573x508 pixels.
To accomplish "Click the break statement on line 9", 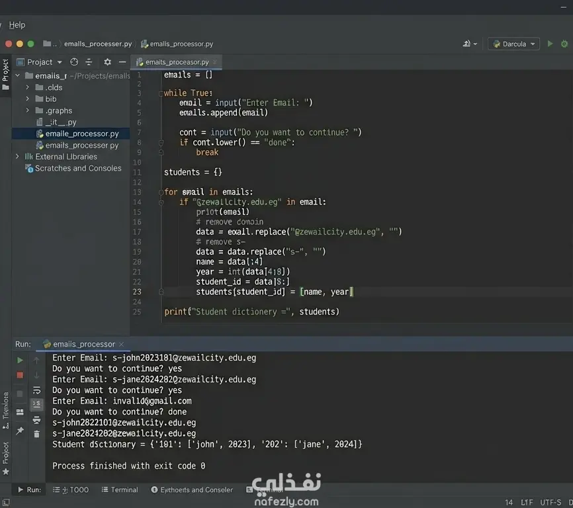I will (x=207, y=152).
